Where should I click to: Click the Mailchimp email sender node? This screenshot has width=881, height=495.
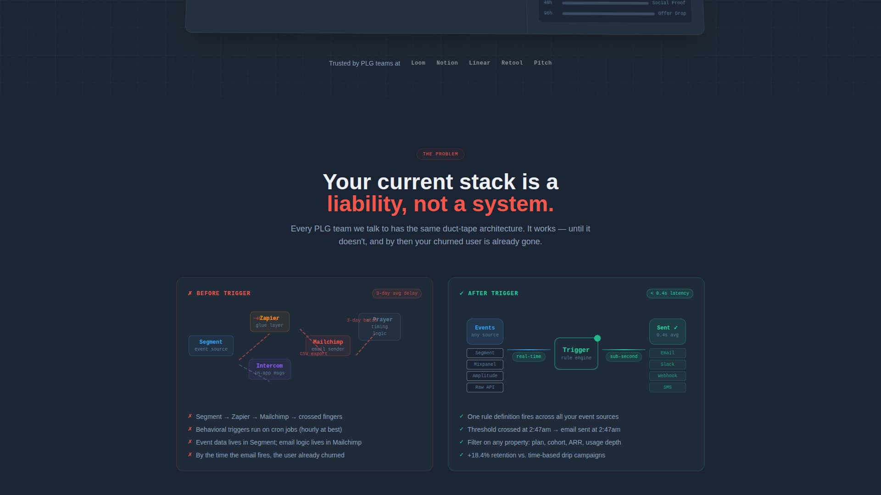(328, 345)
